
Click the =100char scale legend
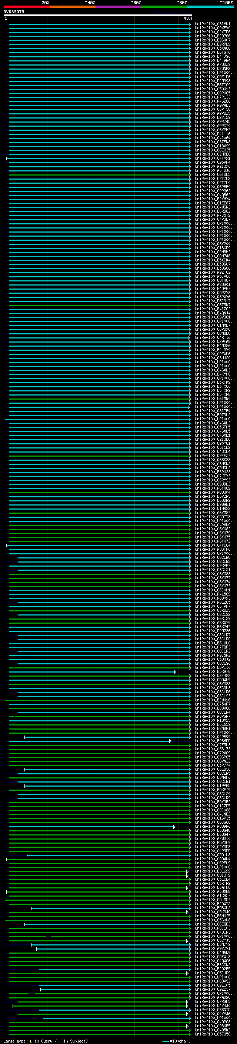pyautogui.click(x=176, y=1041)
